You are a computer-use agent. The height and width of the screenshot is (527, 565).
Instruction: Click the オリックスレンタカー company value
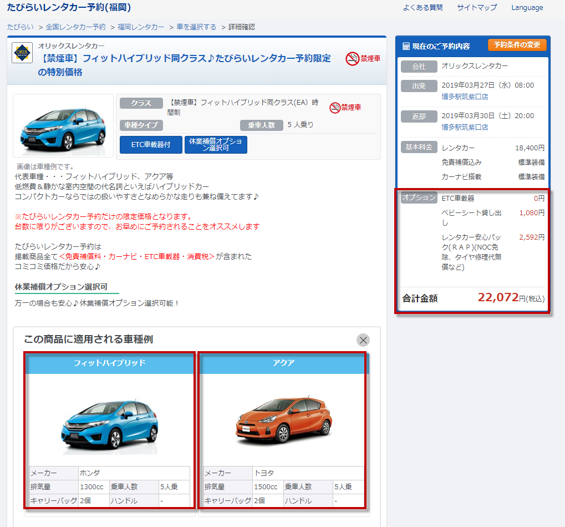click(x=475, y=66)
